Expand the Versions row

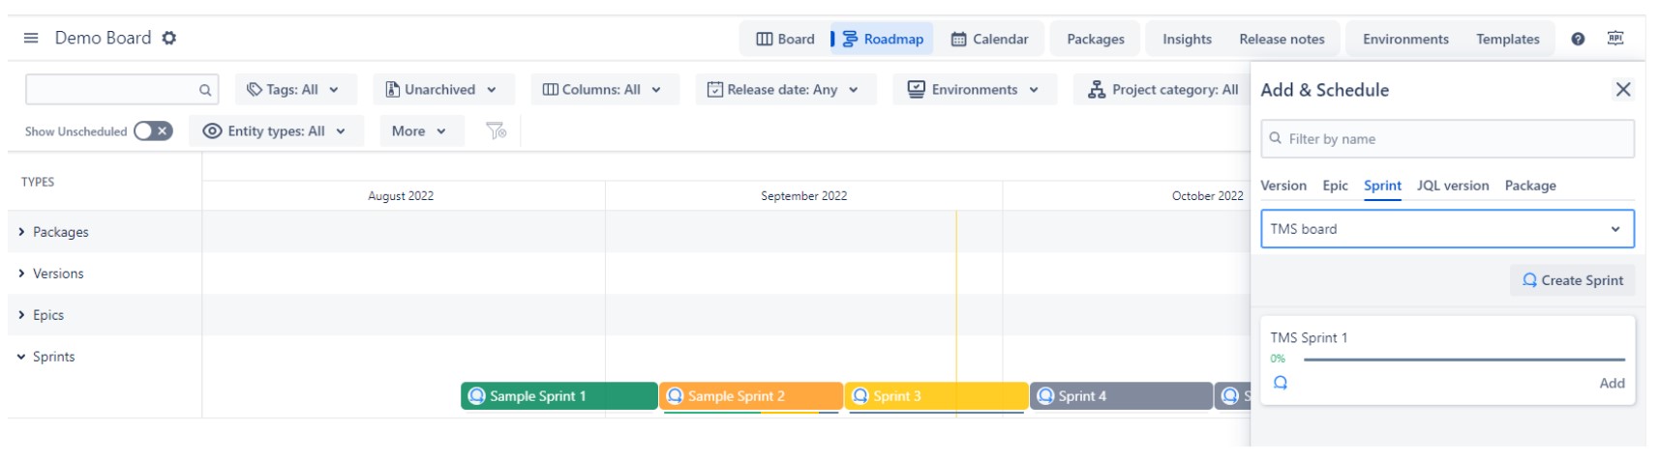21,274
